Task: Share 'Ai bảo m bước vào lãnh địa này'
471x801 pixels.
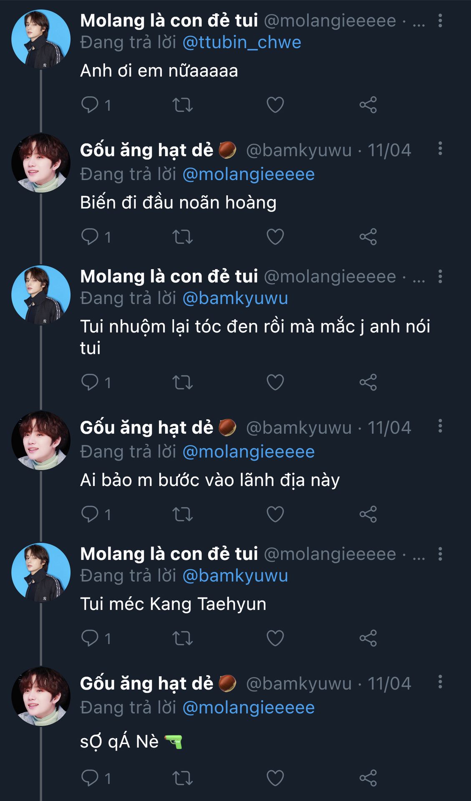Action: pyautogui.click(x=368, y=514)
